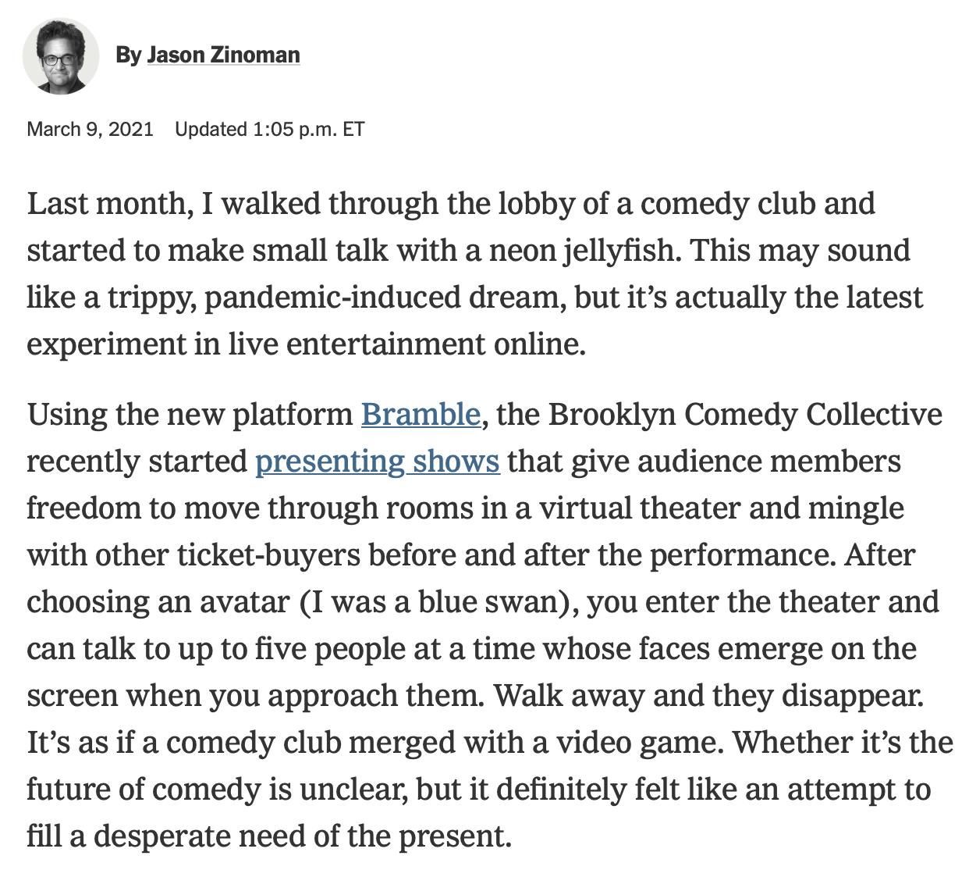This screenshot has width=969, height=870.
Task: Click the word "By" before the author name
Action: click(128, 55)
